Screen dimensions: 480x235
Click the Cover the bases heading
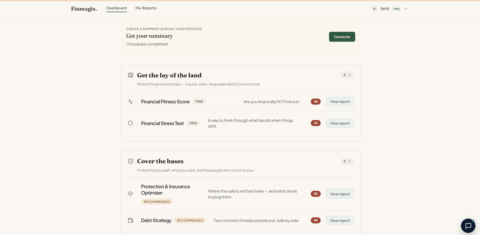[160, 161]
